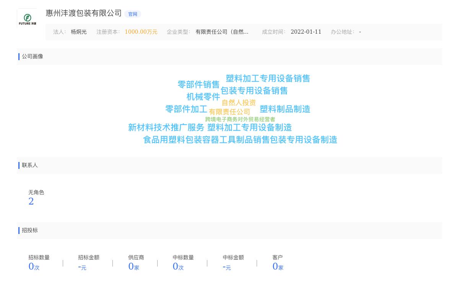Select word cloud tag 自然人投资

coord(239,103)
